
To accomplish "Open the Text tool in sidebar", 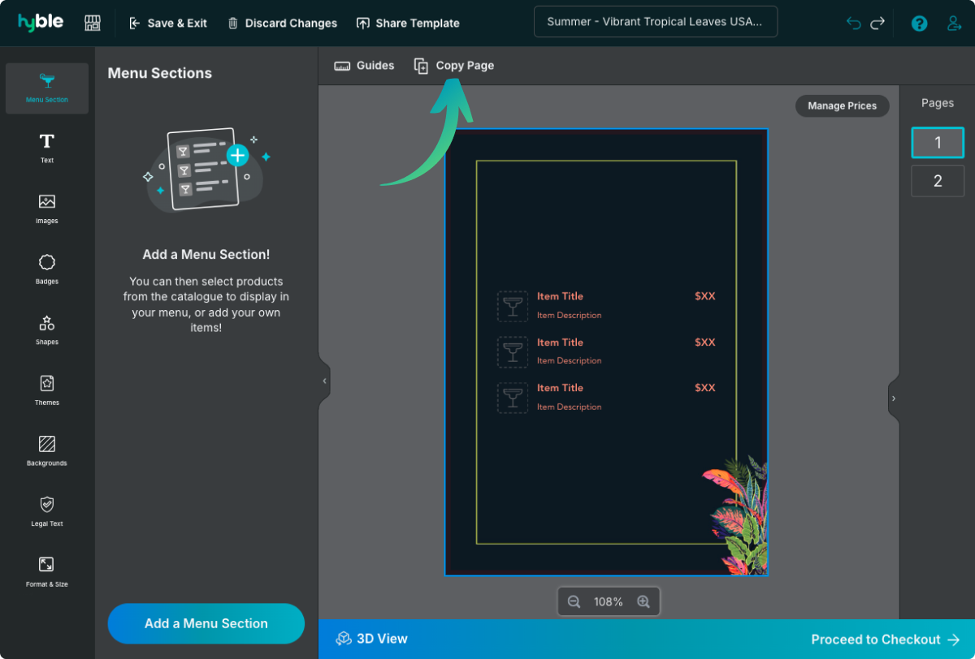I will tap(47, 148).
